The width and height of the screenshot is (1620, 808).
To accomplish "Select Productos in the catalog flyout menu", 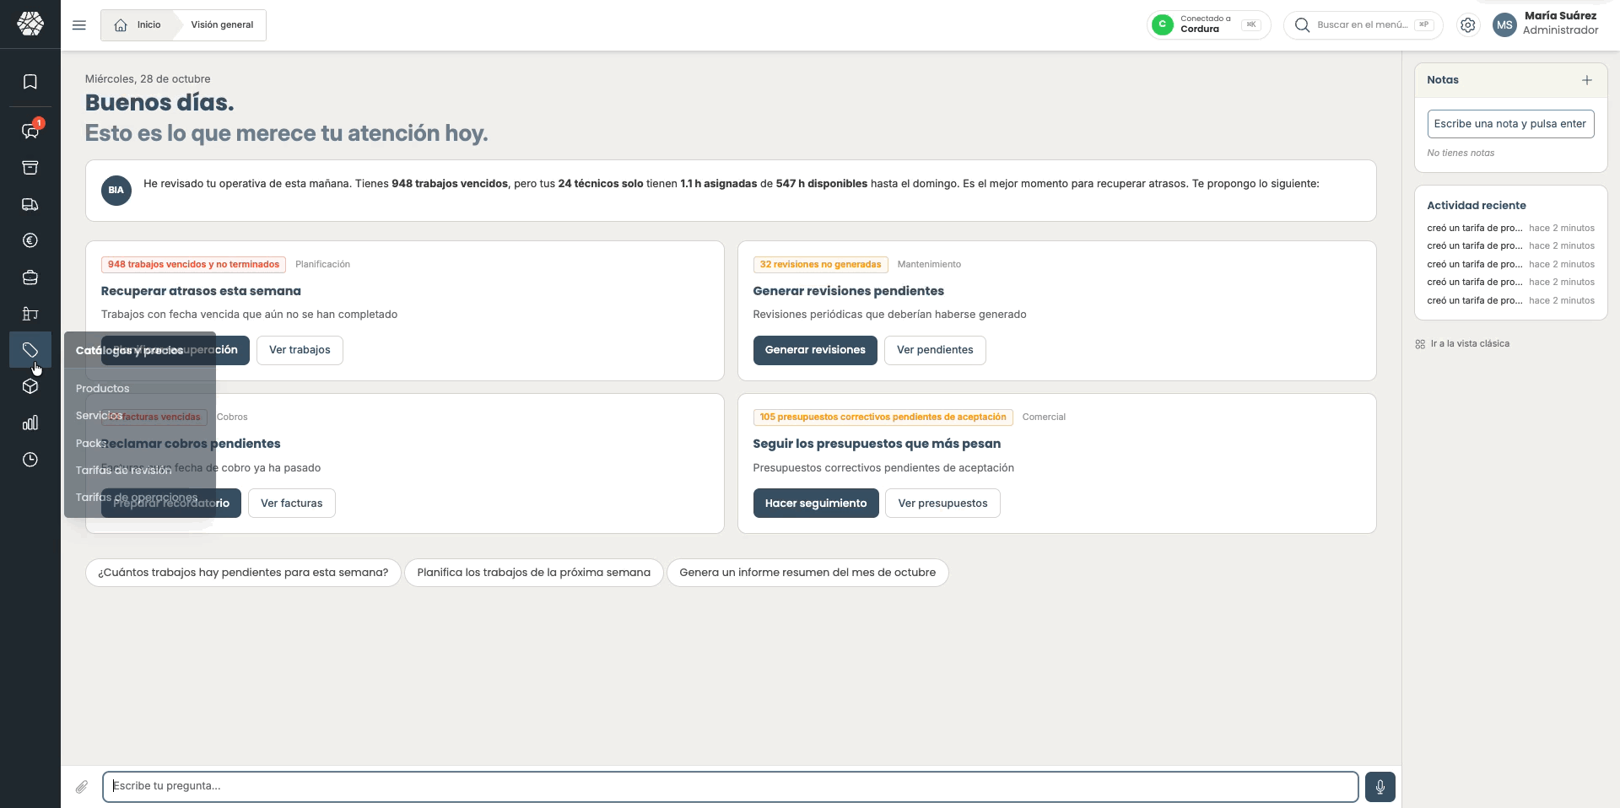I will [103, 389].
